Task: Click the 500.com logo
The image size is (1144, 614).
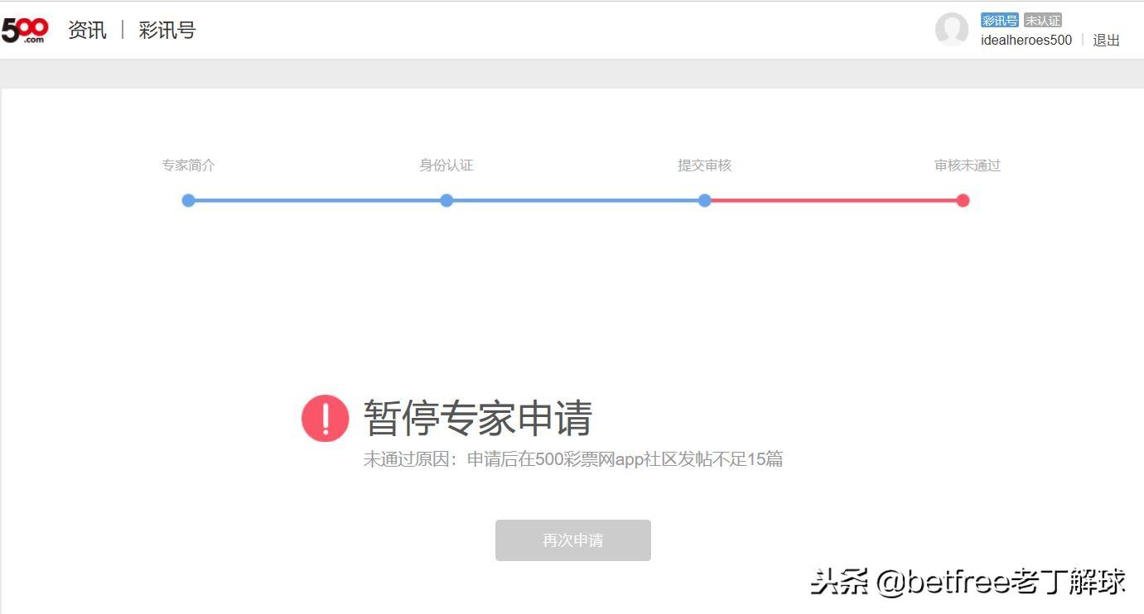Action: (25, 31)
